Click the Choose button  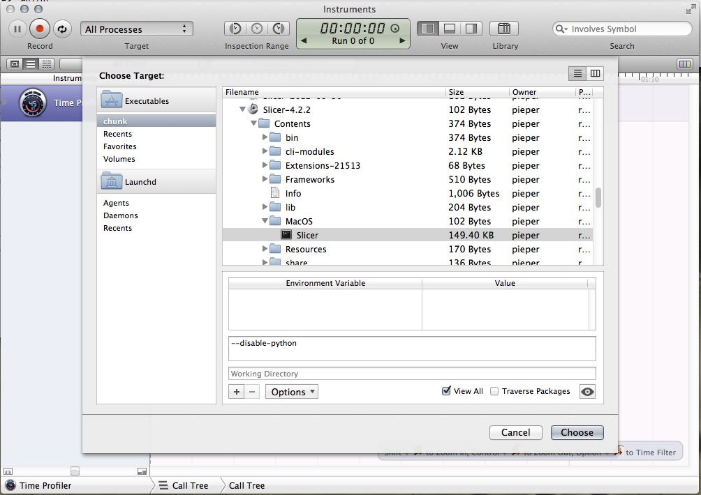pyautogui.click(x=577, y=432)
